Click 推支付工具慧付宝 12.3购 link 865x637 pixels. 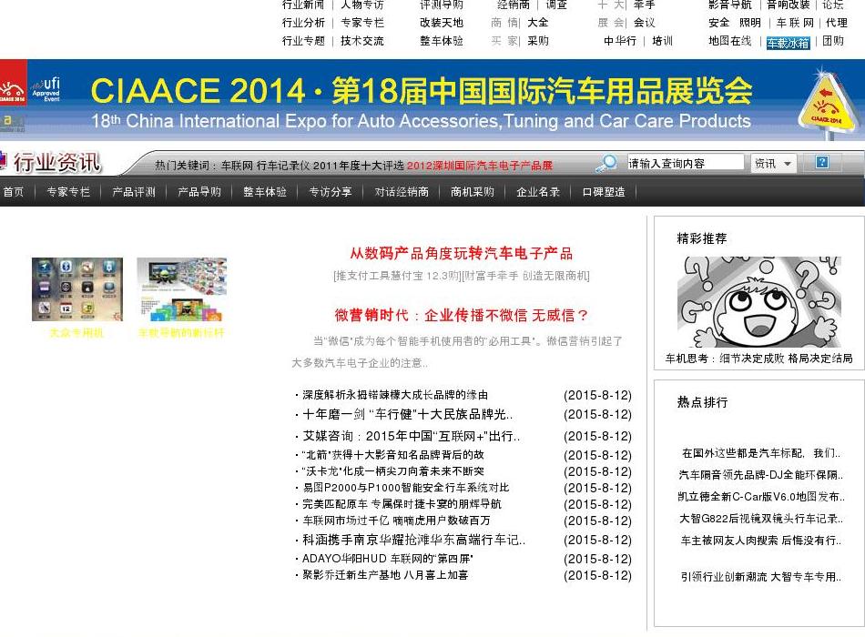point(397,276)
